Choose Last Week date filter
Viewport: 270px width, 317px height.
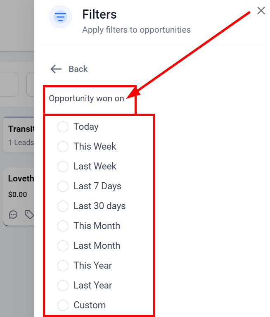[x=63, y=167]
